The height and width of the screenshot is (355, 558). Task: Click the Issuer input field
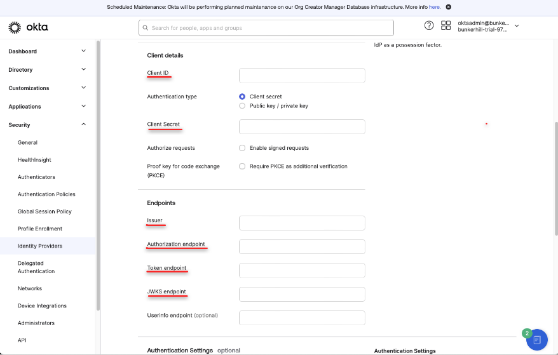click(x=302, y=223)
